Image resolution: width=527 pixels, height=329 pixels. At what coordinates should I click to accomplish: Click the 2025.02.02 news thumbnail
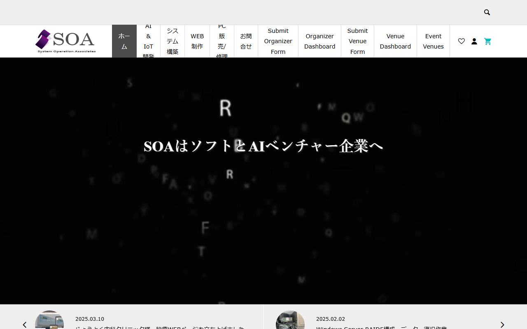[290, 321]
